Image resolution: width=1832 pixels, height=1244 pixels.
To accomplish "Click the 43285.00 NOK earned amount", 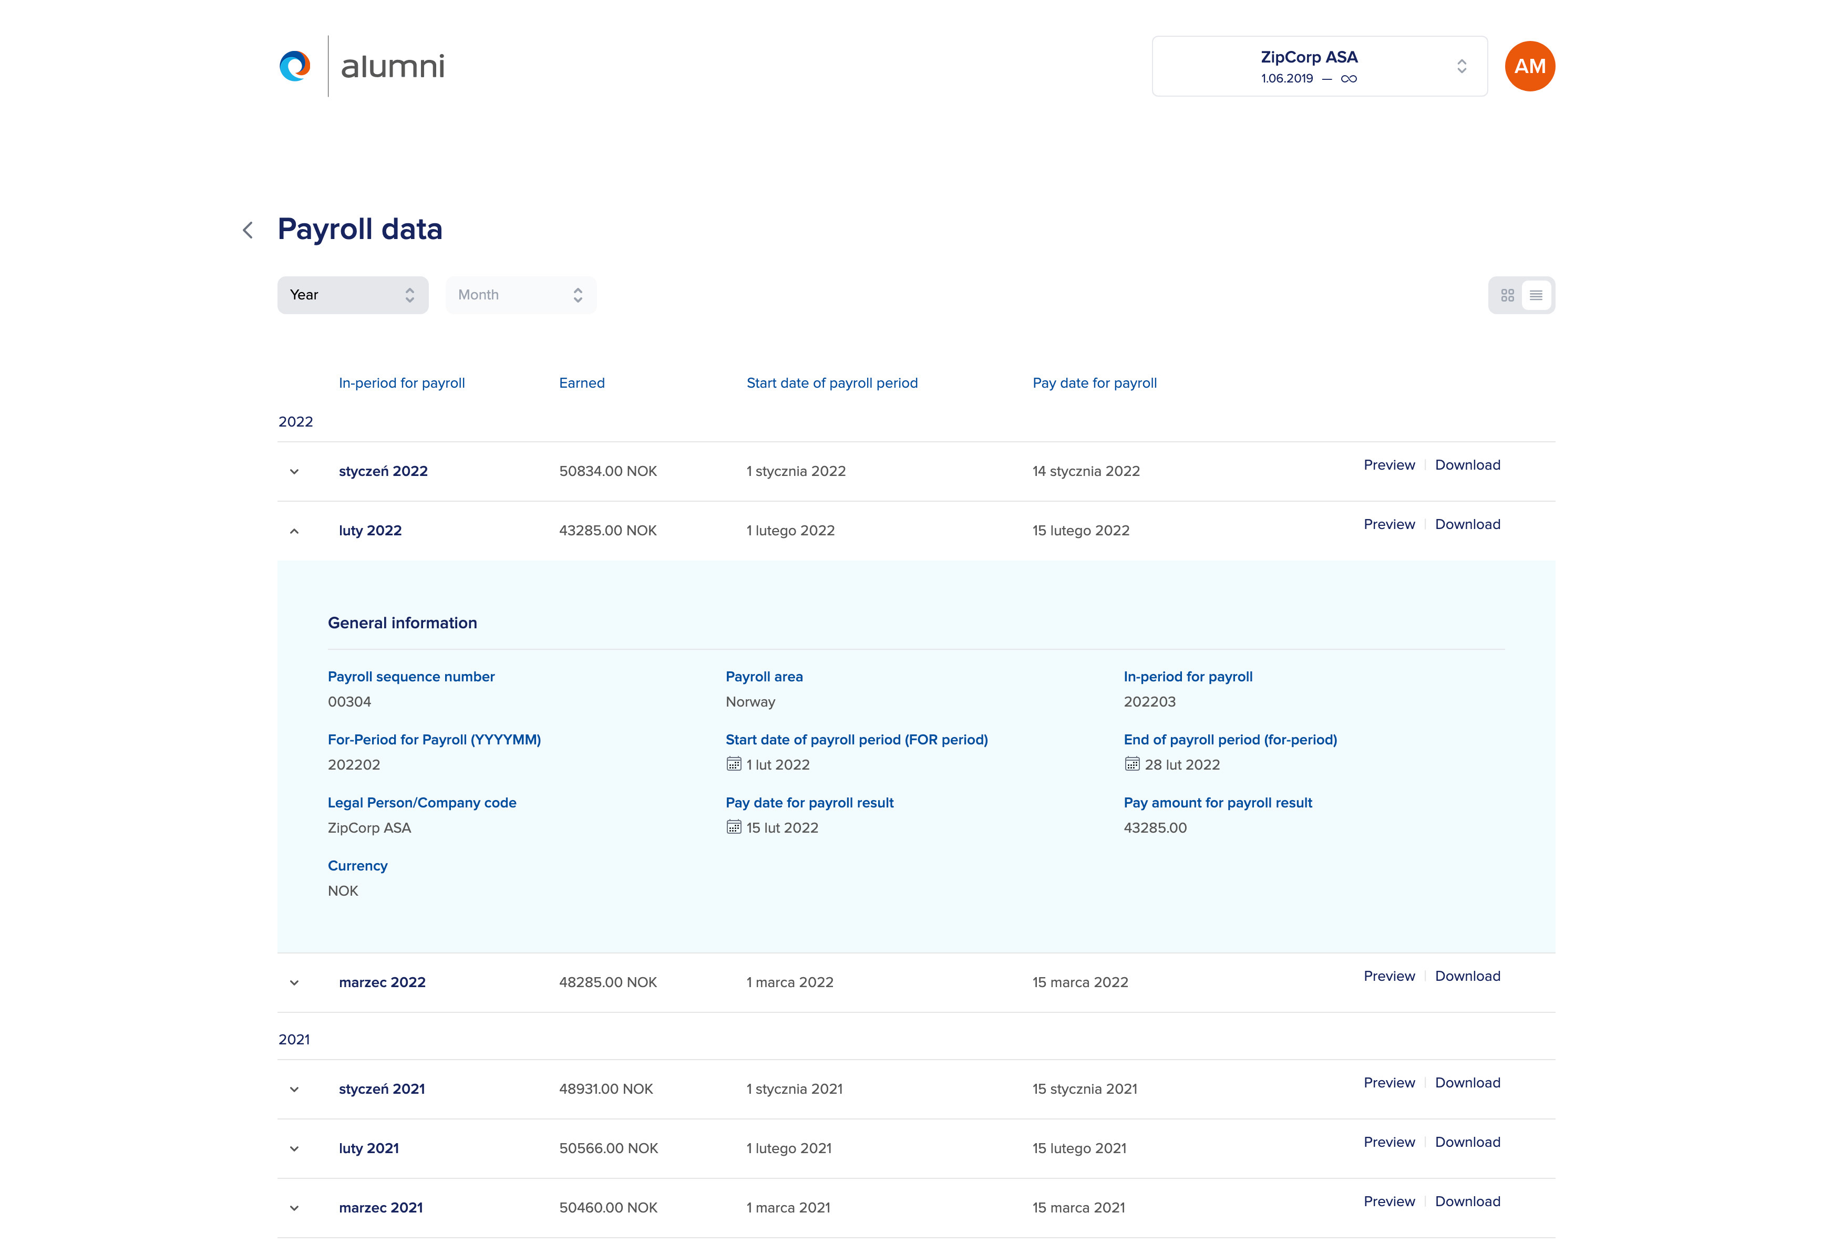I will point(608,530).
